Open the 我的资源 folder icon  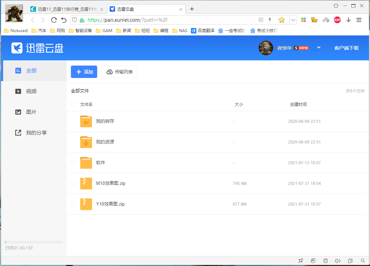pos(86,142)
